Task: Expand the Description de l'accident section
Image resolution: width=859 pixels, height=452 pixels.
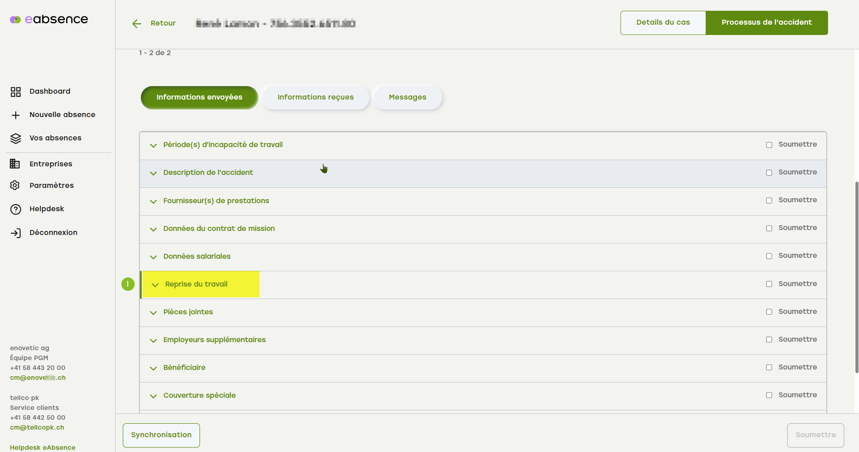Action: [153, 173]
